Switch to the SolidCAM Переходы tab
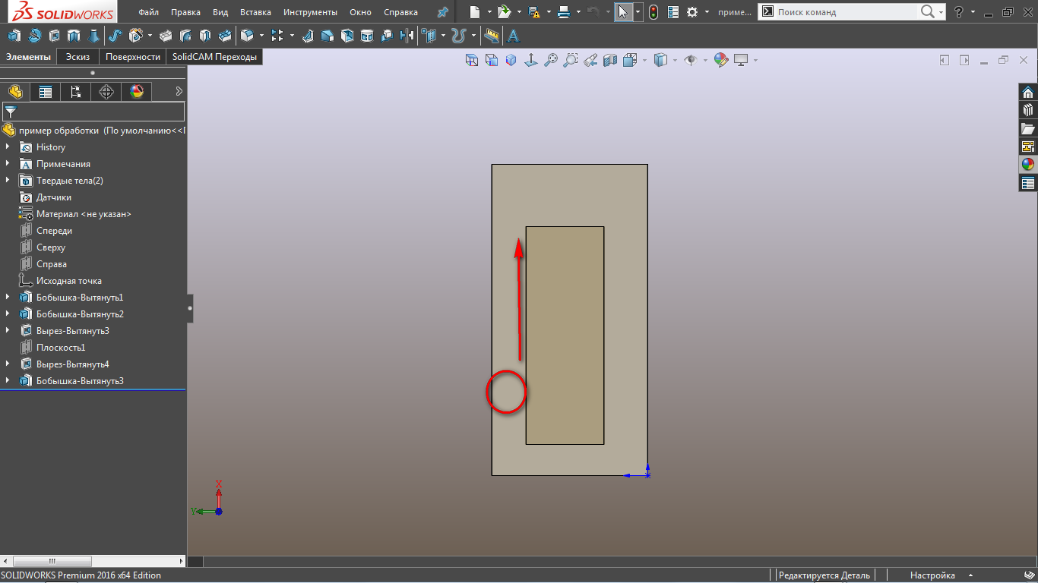The width and height of the screenshot is (1038, 583). click(x=214, y=57)
